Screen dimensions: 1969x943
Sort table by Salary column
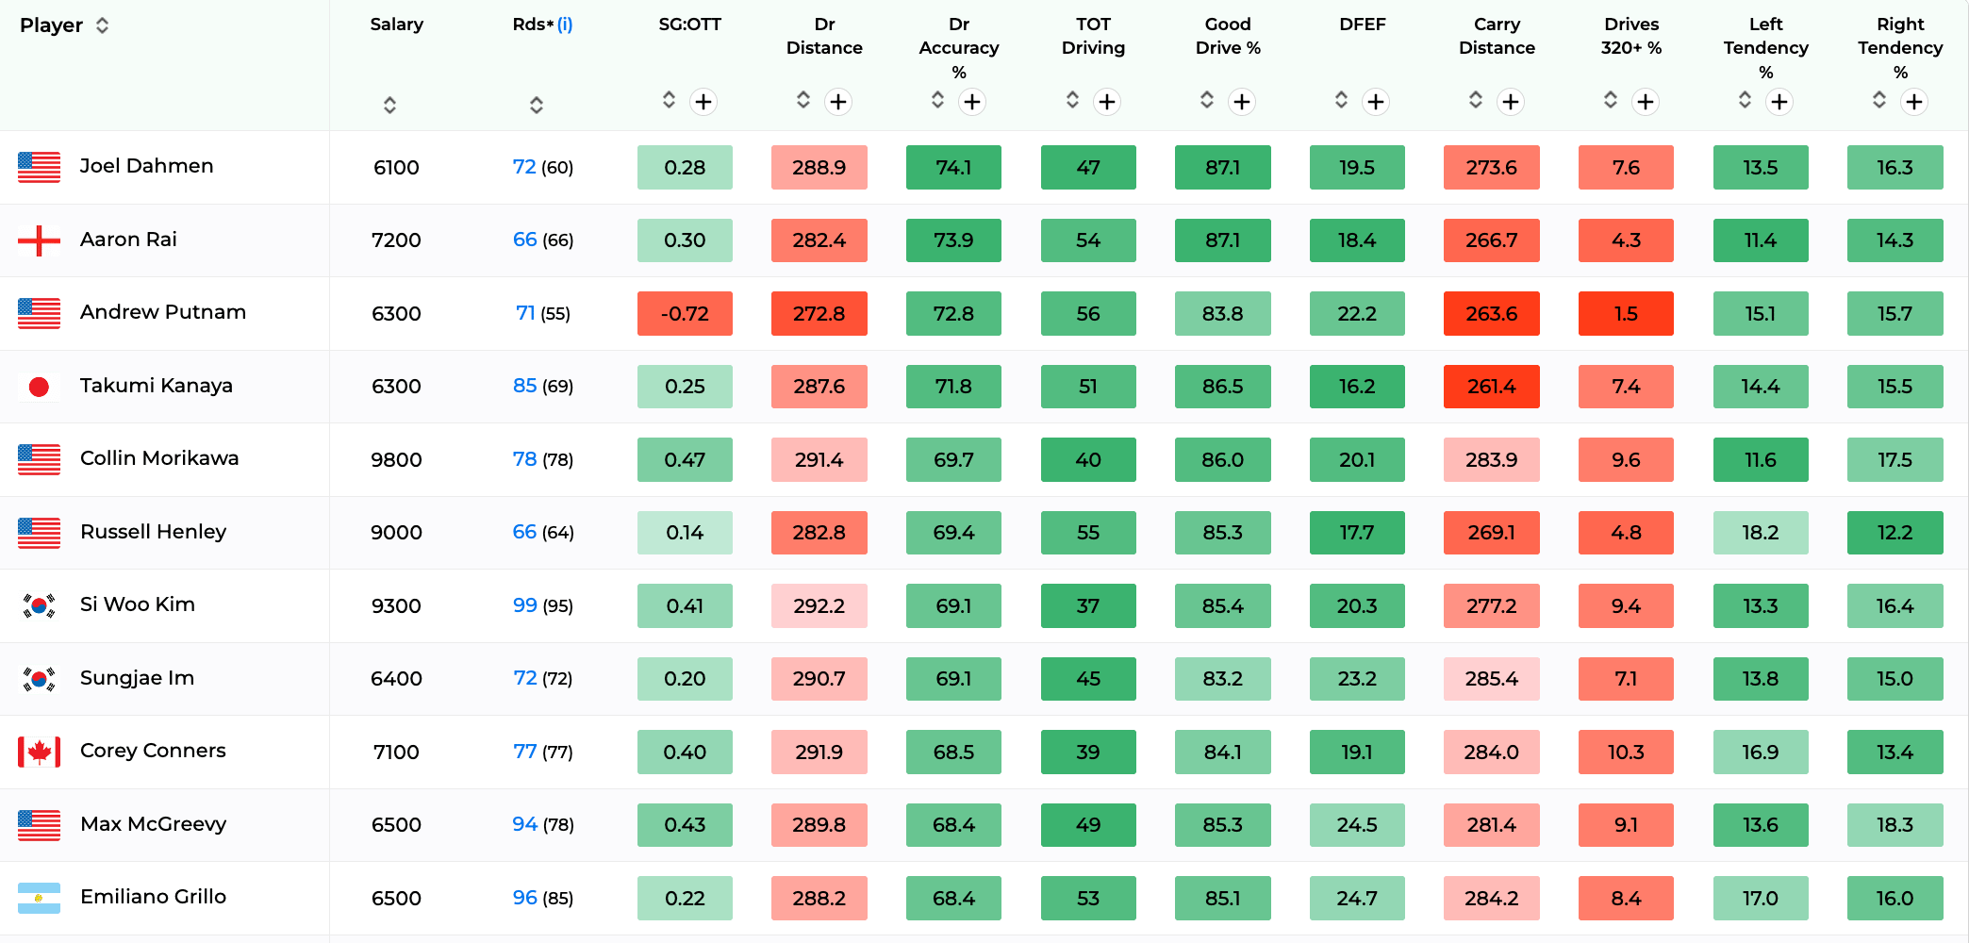(x=389, y=105)
